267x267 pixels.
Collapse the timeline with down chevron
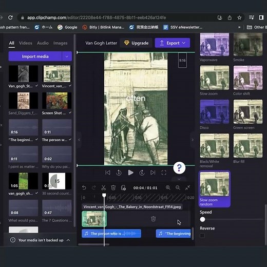point(179,179)
